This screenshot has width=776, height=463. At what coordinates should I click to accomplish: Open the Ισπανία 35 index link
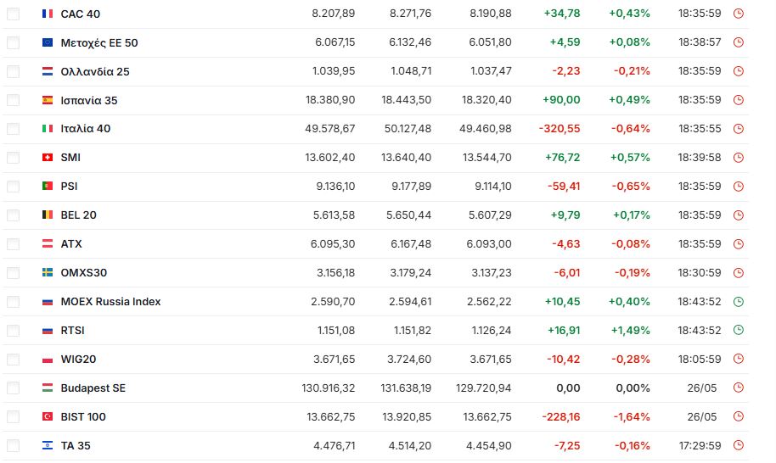tap(89, 100)
